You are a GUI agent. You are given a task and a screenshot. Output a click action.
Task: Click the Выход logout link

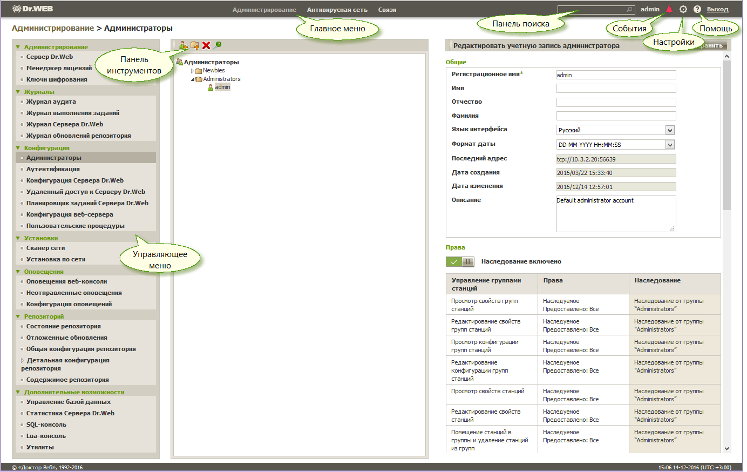717,9
